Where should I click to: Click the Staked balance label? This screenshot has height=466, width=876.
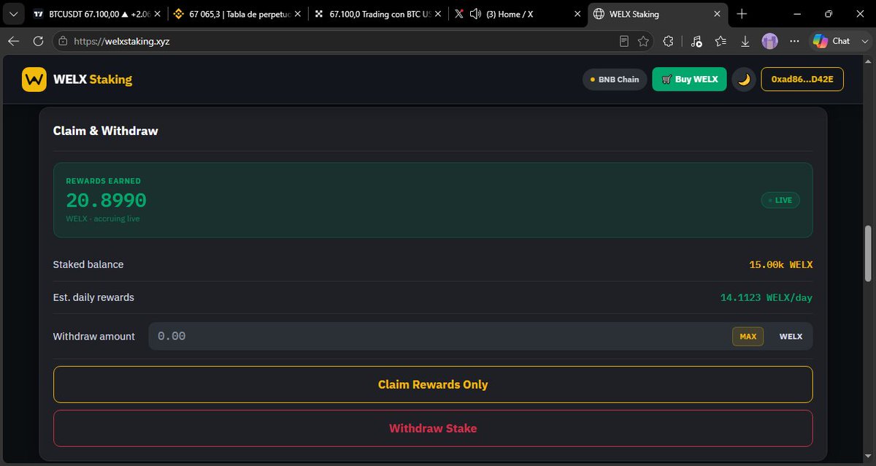(x=88, y=264)
